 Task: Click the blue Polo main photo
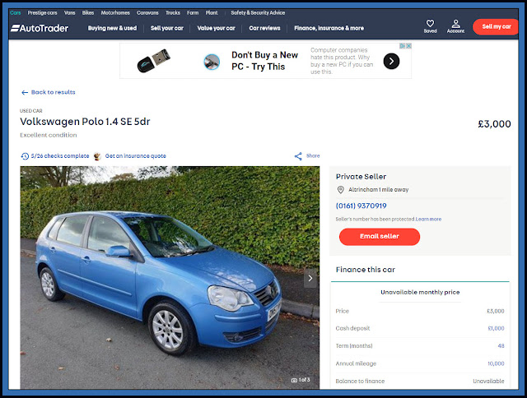(170, 278)
